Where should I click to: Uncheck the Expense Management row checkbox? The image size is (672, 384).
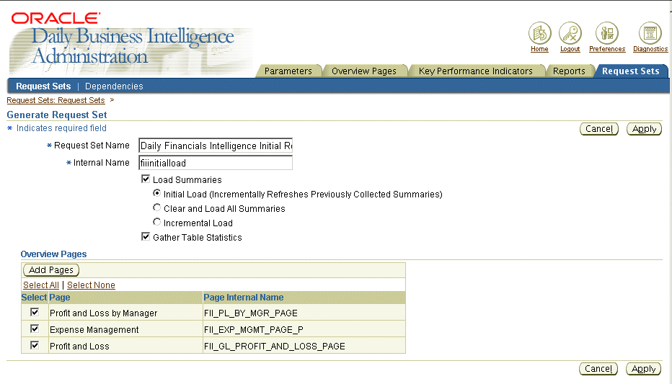coord(35,329)
